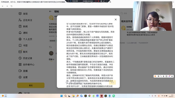Viewport: 175px width, 98px height.
Task: Click the Cookie偏好设置 footer link
Action: (132, 43)
